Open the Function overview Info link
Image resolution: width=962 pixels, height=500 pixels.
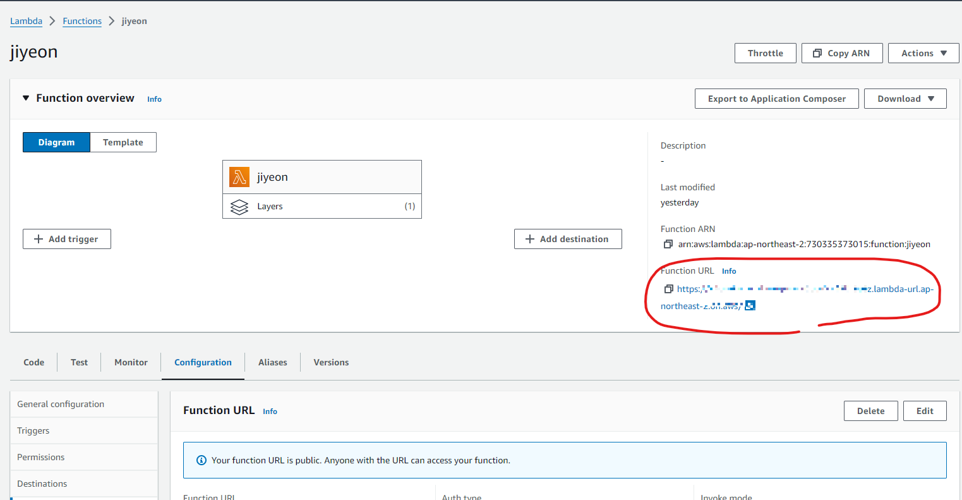pyautogui.click(x=154, y=99)
